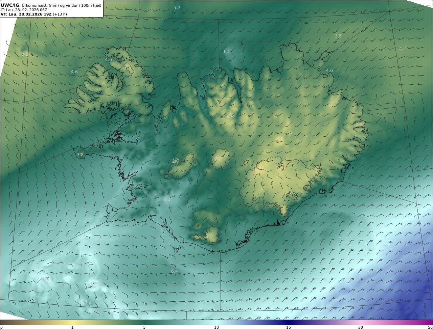Click the 5.7 value label on the map
Image resolution: width=433 pixels, height=330 pixels.
177,7
